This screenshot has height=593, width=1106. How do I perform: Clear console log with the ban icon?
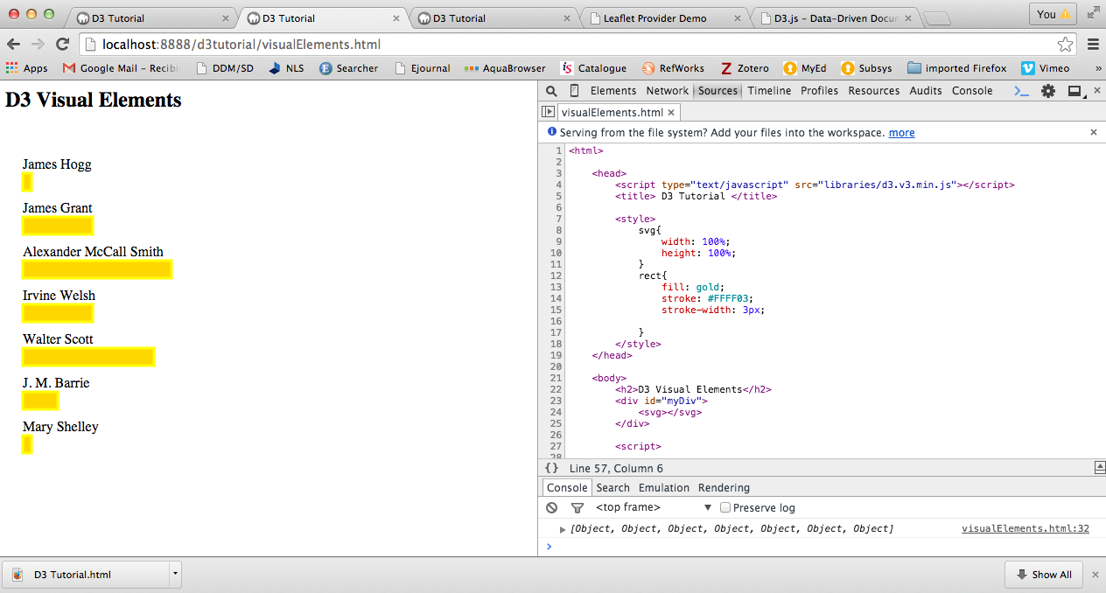click(551, 508)
